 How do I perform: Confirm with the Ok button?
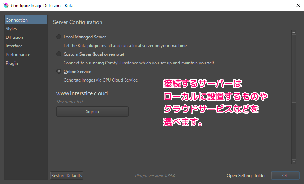[x=285, y=176]
